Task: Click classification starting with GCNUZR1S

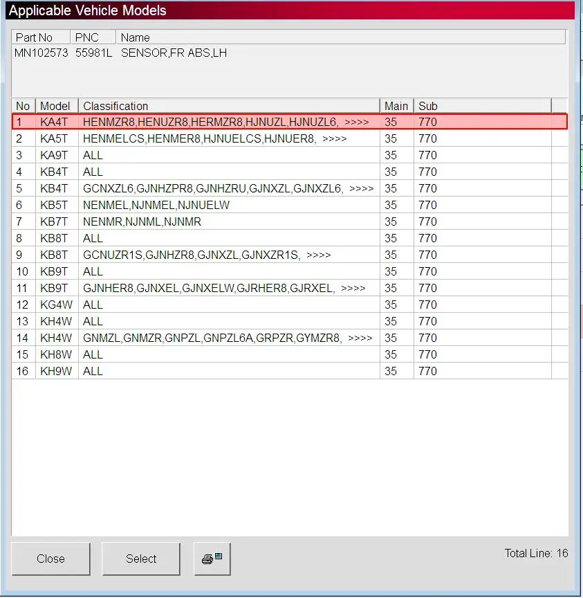Action: tap(207, 255)
